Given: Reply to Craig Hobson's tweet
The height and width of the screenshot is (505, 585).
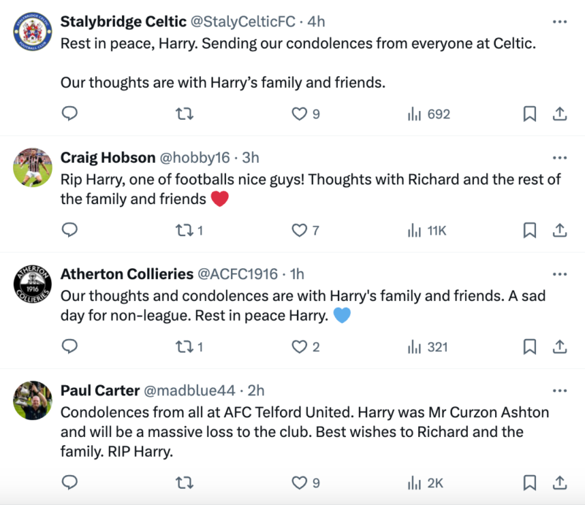Looking at the screenshot, I should pos(69,230).
